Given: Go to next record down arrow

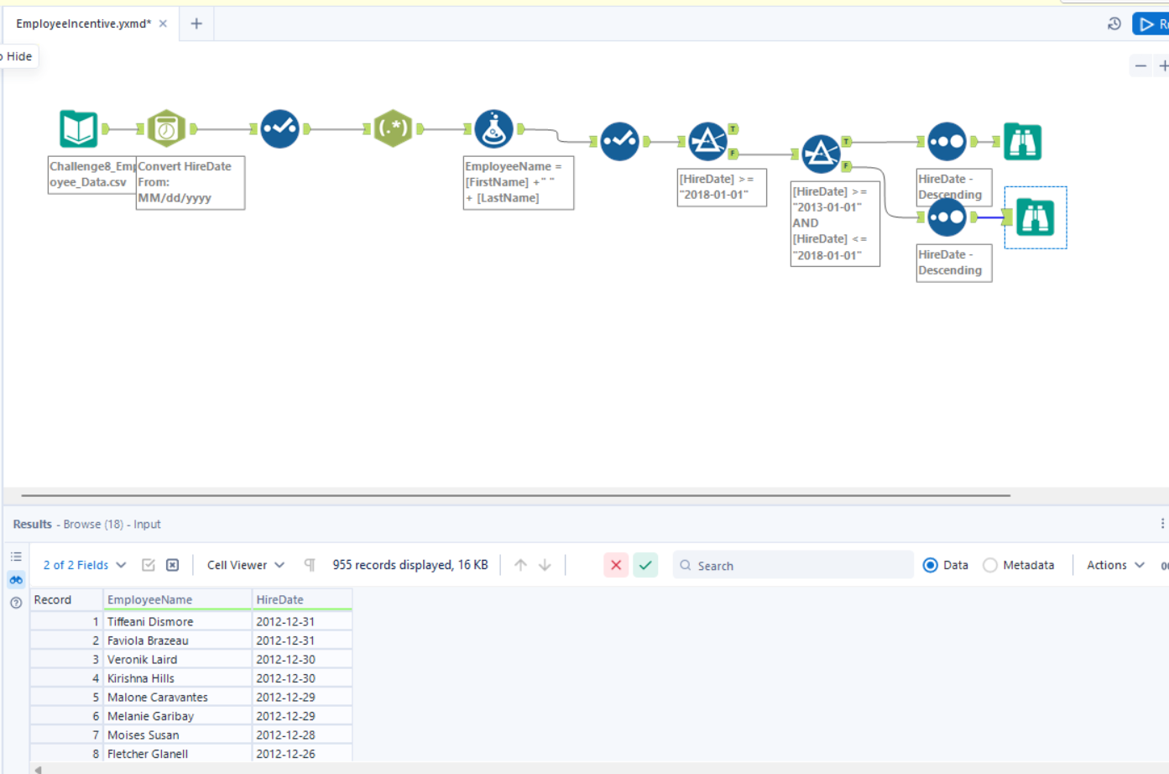Looking at the screenshot, I should tap(545, 565).
